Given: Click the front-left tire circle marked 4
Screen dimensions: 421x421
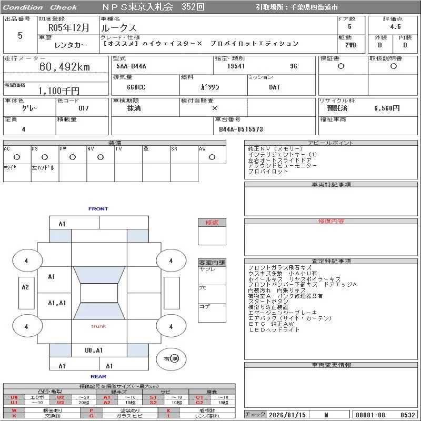Looking at the screenshot, I should 26,260.
